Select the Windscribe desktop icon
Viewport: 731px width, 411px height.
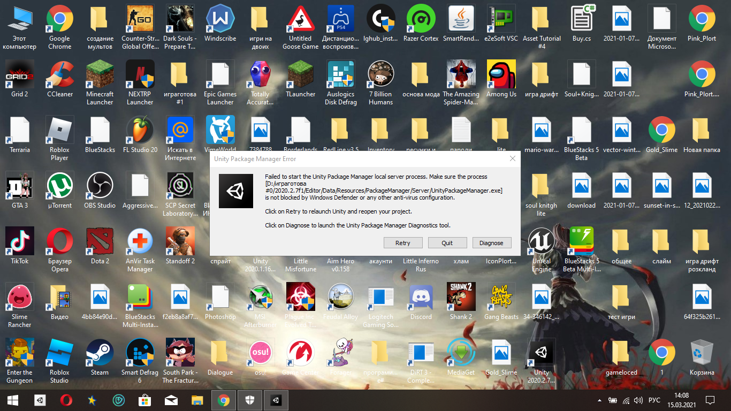click(x=220, y=24)
